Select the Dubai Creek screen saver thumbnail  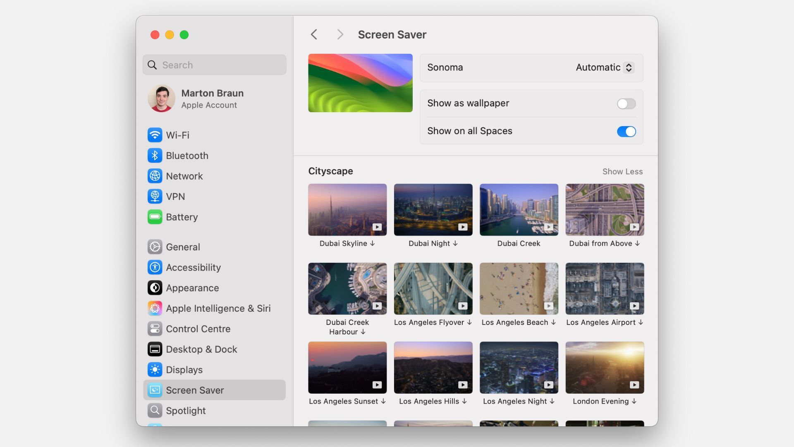tap(519, 210)
